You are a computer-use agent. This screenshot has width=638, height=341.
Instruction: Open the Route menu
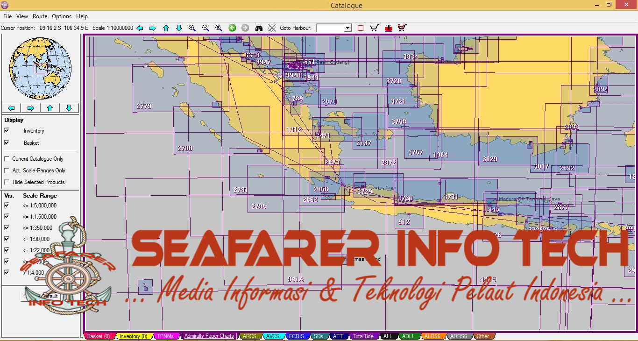pyautogui.click(x=40, y=16)
